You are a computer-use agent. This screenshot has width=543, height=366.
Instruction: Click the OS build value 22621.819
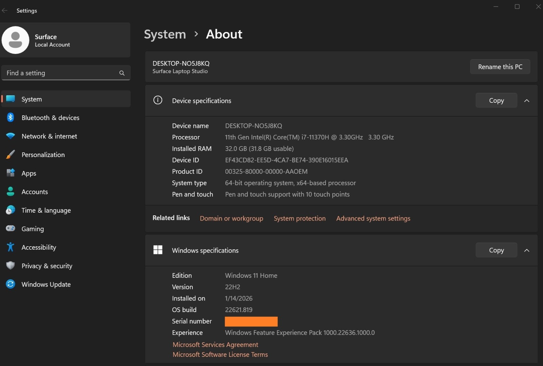point(239,310)
